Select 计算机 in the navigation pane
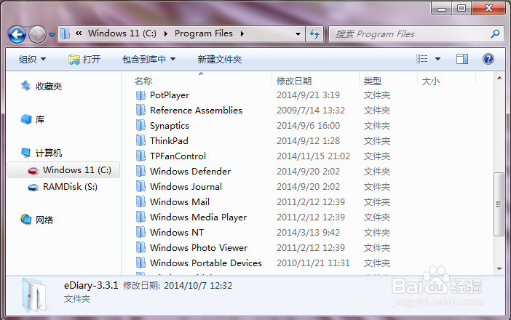 pos(49,153)
